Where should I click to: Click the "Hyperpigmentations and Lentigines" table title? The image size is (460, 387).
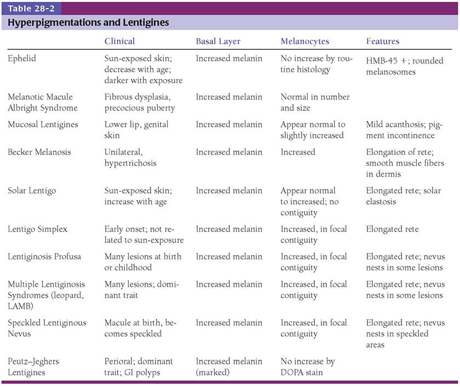(88, 22)
